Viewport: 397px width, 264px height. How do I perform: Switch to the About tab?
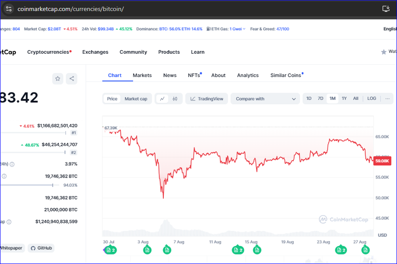(x=218, y=75)
